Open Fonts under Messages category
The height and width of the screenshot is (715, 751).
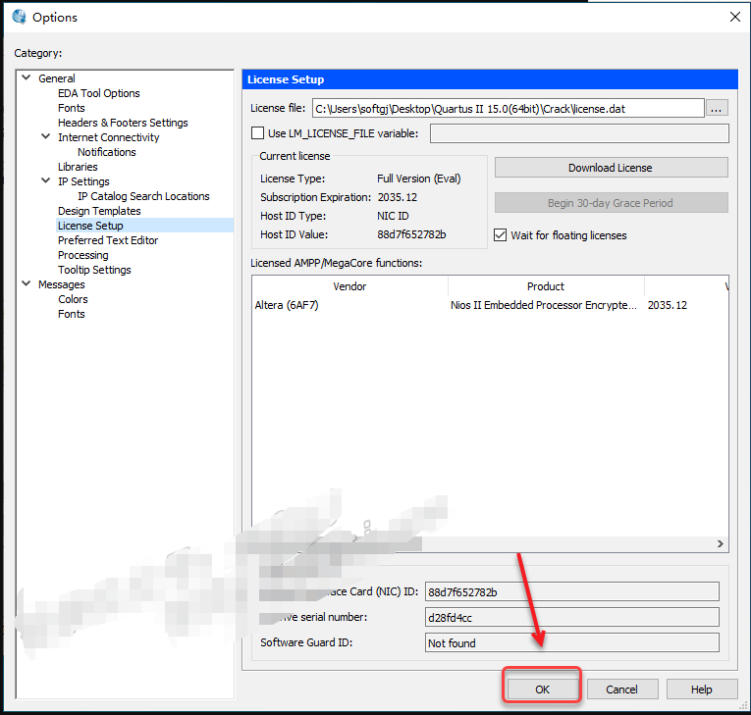pyautogui.click(x=71, y=314)
